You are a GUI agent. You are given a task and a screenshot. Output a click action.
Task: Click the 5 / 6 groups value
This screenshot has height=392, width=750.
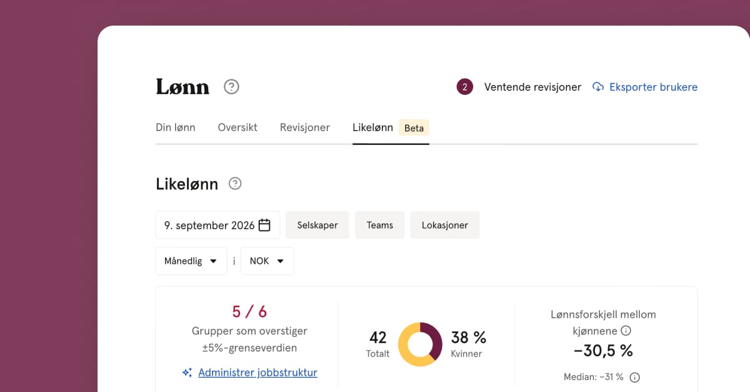coord(249,311)
